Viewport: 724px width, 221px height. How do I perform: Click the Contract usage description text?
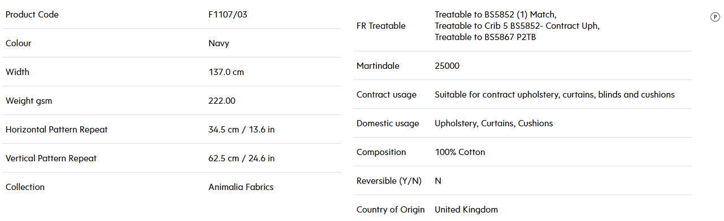point(554,95)
